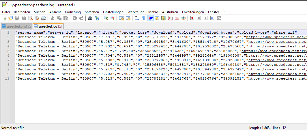307x131 pixels.
Task: Toggle Show All Characters pilcrow icon
Action: [143, 18]
